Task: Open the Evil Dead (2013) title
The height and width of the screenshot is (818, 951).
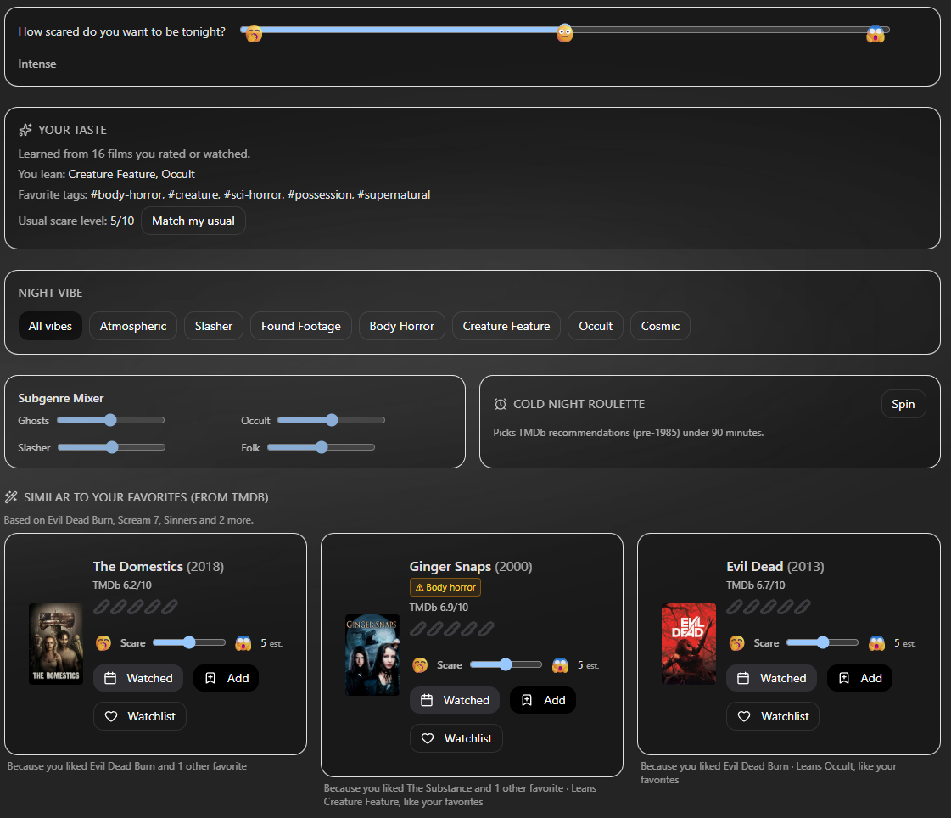Action: pyautogui.click(x=775, y=567)
